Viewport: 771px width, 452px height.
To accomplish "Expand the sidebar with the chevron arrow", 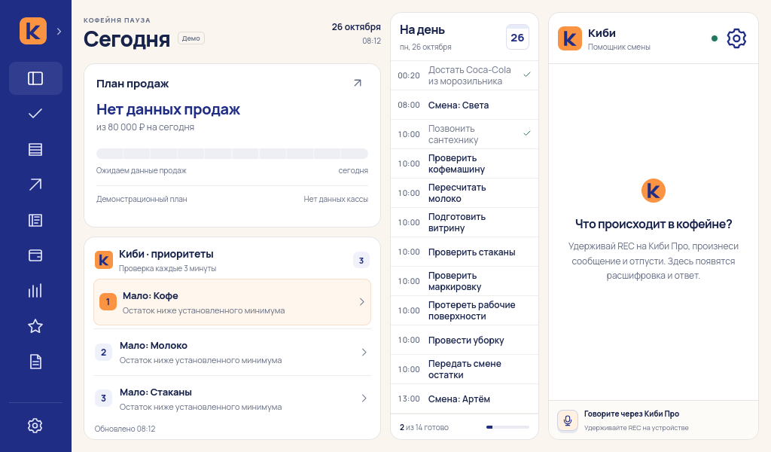I will pos(59,32).
